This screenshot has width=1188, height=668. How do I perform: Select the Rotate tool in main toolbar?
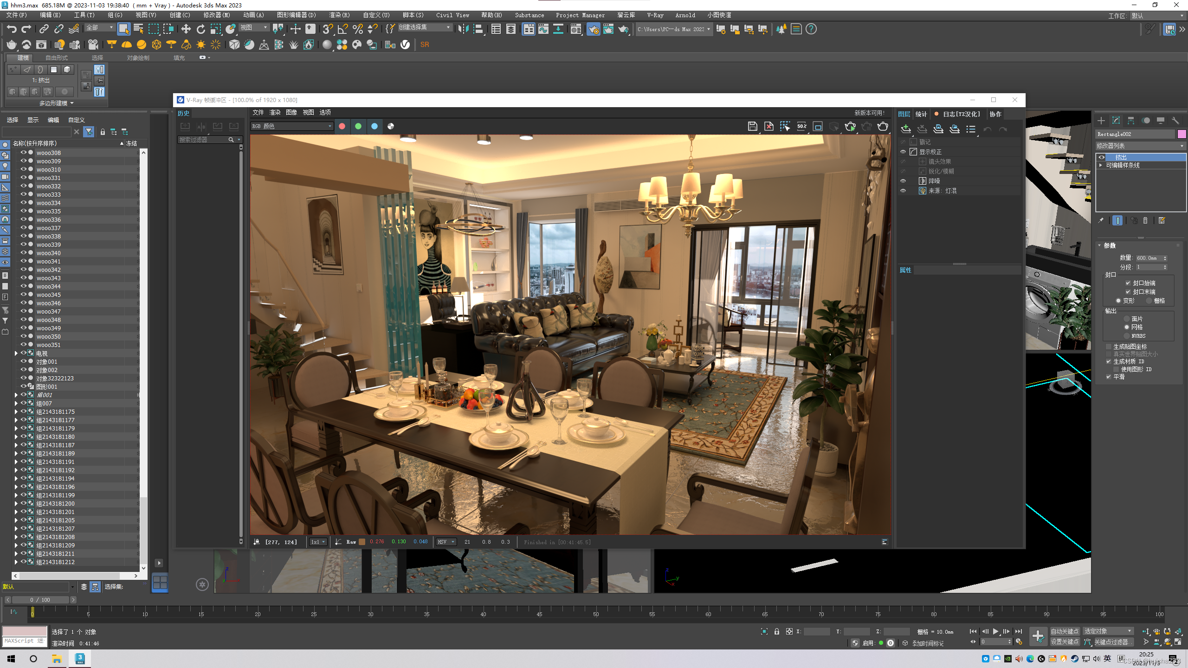pyautogui.click(x=200, y=29)
